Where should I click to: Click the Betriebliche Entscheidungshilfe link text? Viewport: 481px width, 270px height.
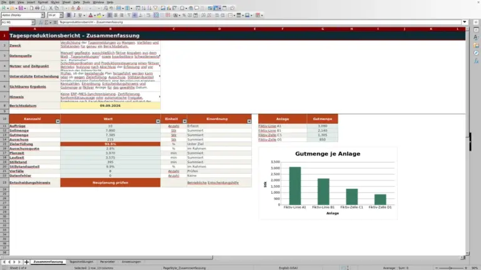click(x=213, y=182)
